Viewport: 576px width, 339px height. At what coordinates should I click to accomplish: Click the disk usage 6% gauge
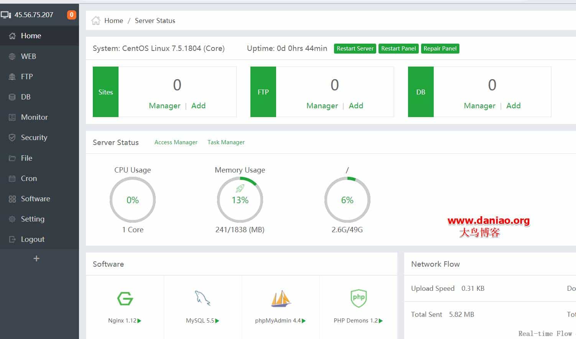pos(347,200)
